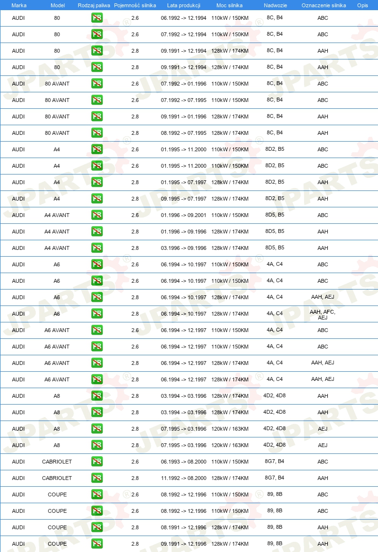Click fuel icon in A4 AVANT 01.1996 -> 09.2001 row
Image resolution: width=378 pixels, height=552 pixels.
click(97, 215)
